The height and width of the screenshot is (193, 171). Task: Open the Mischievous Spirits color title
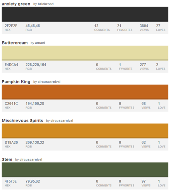point(22,120)
